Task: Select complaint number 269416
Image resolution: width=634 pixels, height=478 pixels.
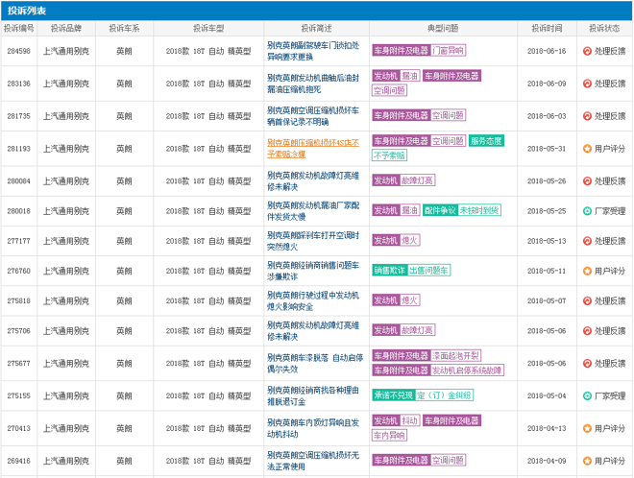Action: coord(18,461)
